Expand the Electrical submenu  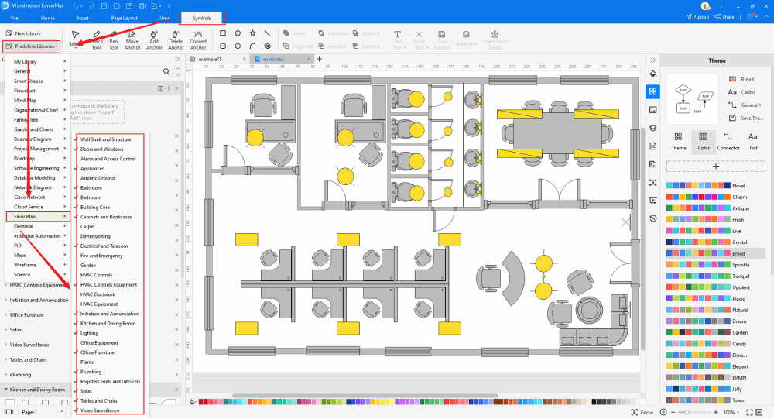tap(39, 226)
